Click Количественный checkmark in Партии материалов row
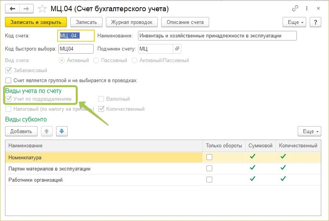Image resolution: width=329 pixels, height=221 pixels. [283, 167]
